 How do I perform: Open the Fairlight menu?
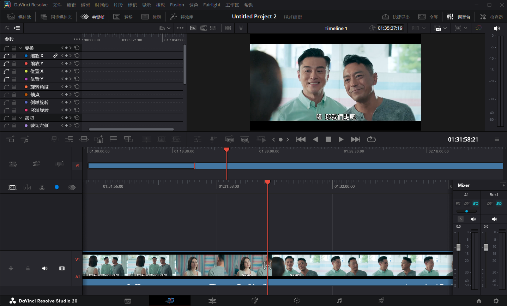(x=212, y=5)
